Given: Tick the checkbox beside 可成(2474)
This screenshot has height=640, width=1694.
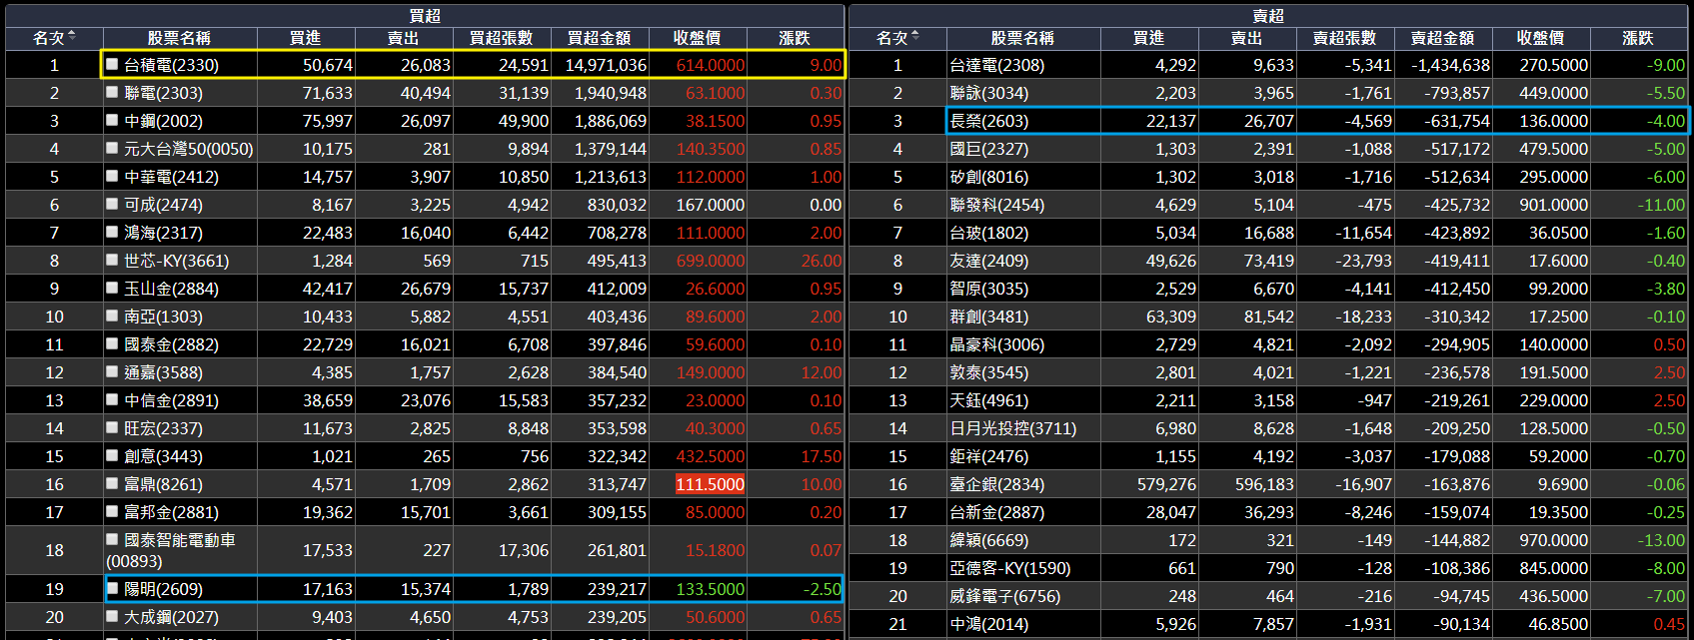Looking at the screenshot, I should point(112,204).
